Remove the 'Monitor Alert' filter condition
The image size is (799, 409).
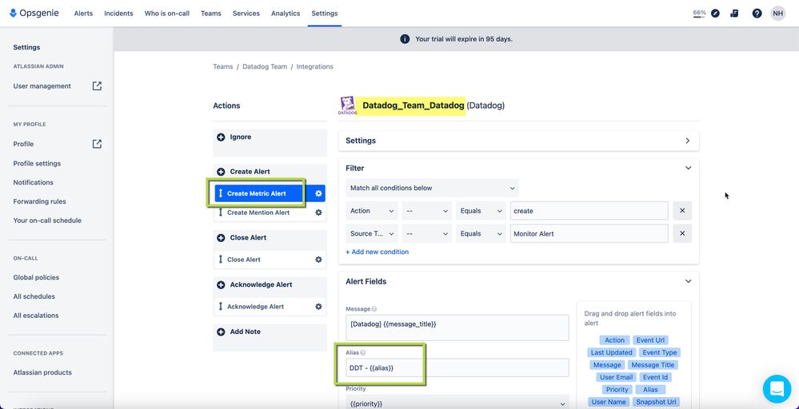click(x=682, y=233)
